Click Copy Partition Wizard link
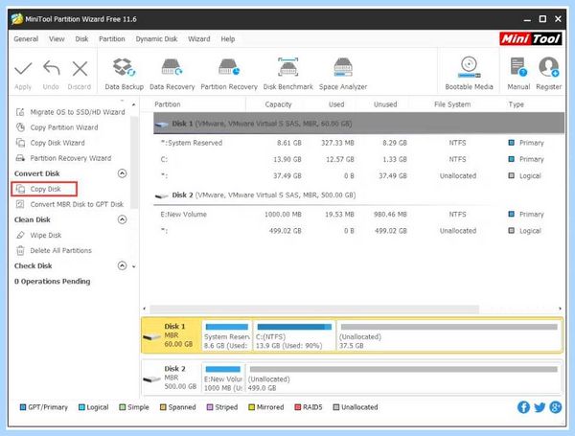Viewport: 575px width, 436px height. coord(64,127)
